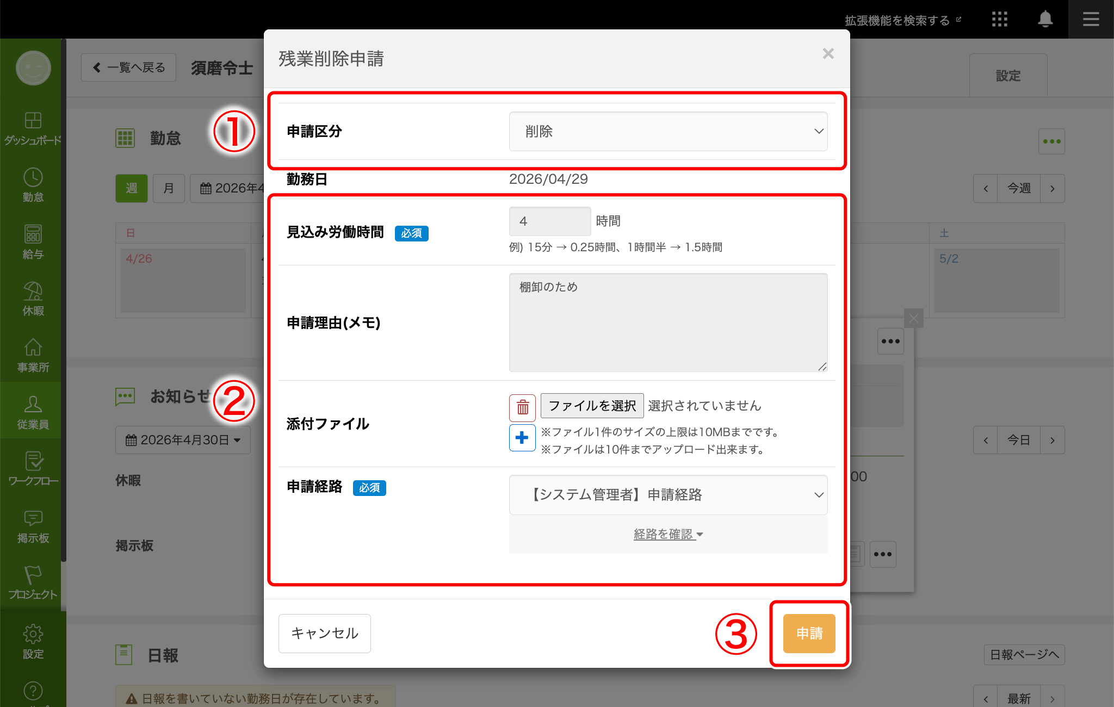The image size is (1114, 707).
Task: Click the 申請理由(メモ) text area
Action: pos(668,323)
